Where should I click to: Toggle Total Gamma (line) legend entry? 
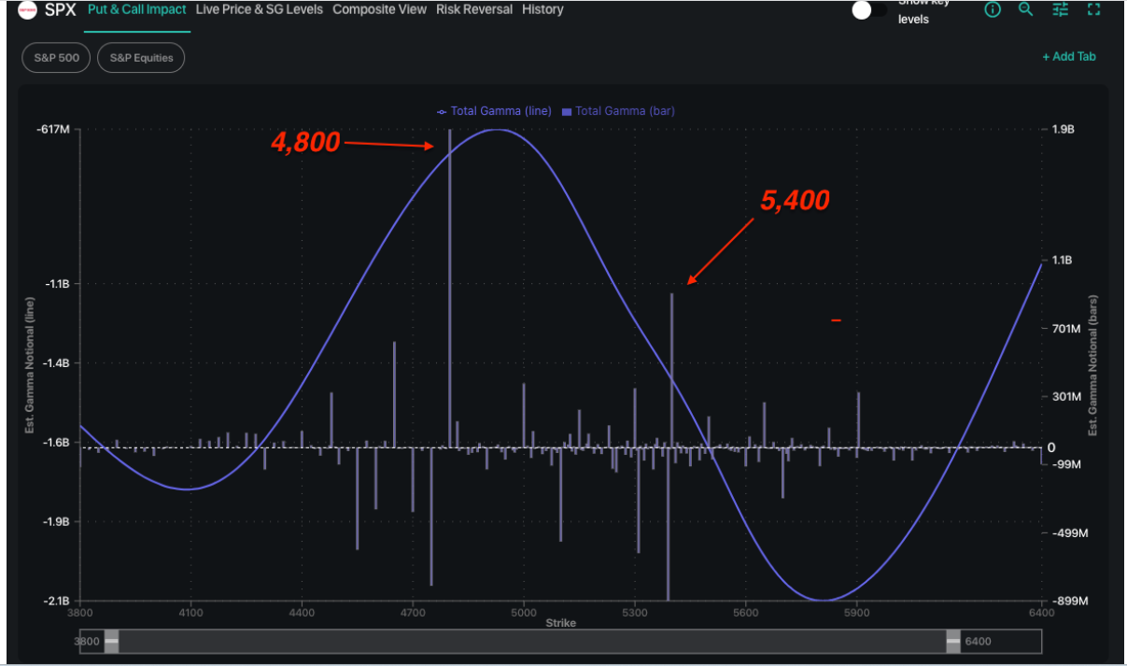pyautogui.click(x=495, y=110)
